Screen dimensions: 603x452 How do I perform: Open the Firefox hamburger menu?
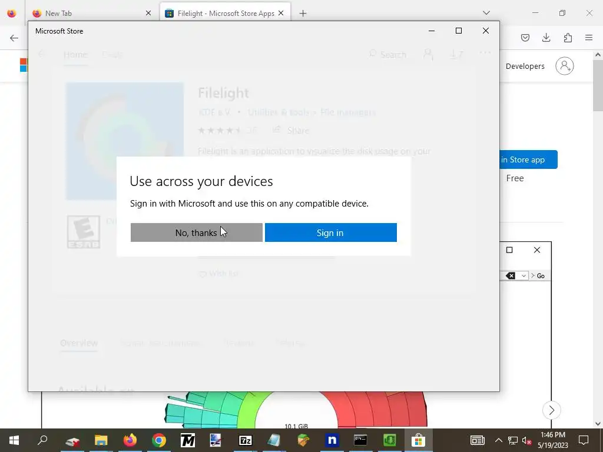tap(589, 38)
